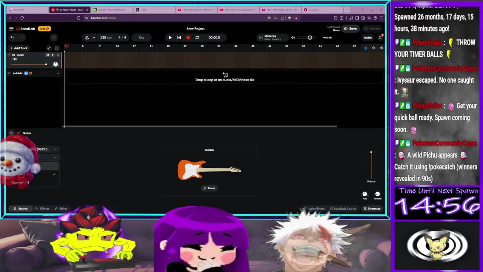Toggle the snap-to-grid magnet
The image size is (483, 272).
[x=365, y=48]
